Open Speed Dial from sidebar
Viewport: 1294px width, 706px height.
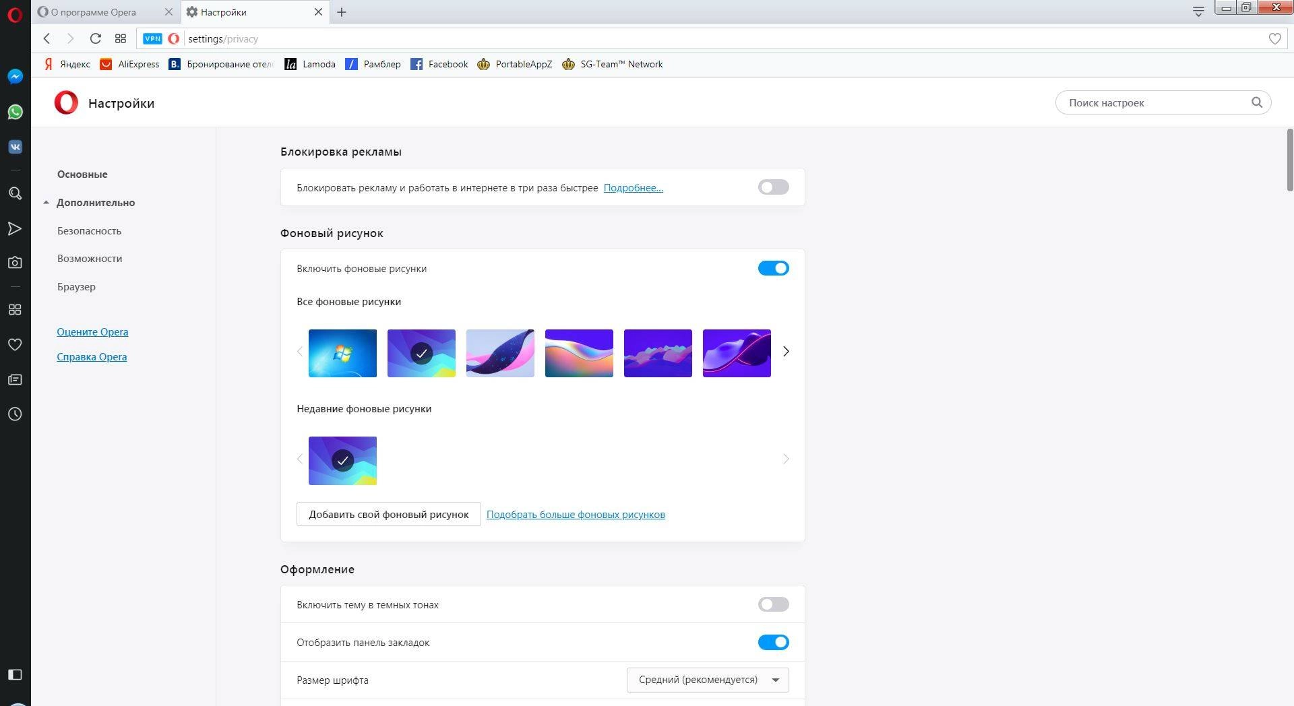click(x=15, y=309)
